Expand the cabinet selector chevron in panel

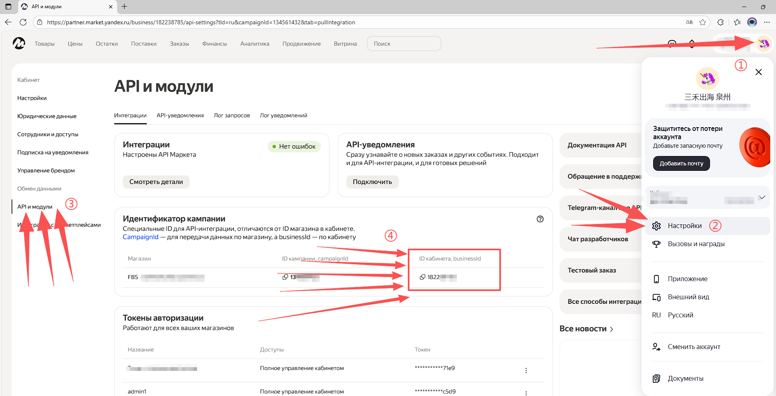762,198
